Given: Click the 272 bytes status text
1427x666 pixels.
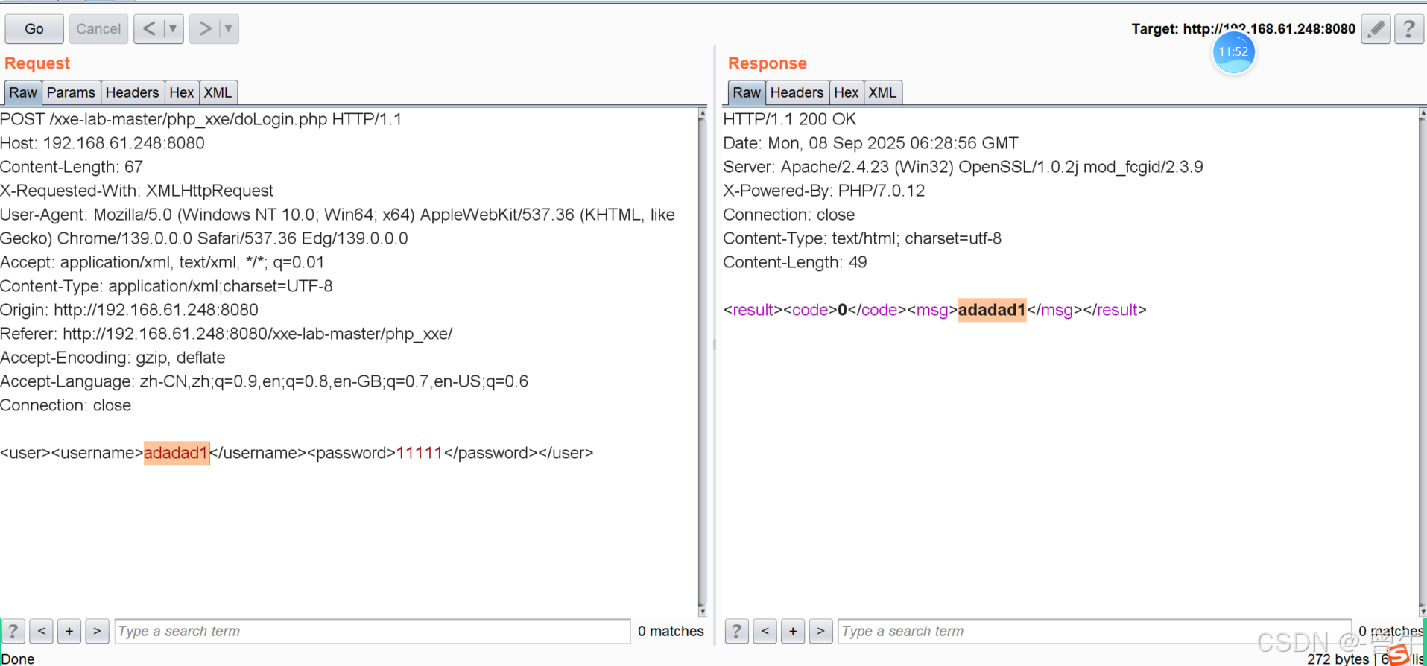Looking at the screenshot, I should pos(1338,659).
